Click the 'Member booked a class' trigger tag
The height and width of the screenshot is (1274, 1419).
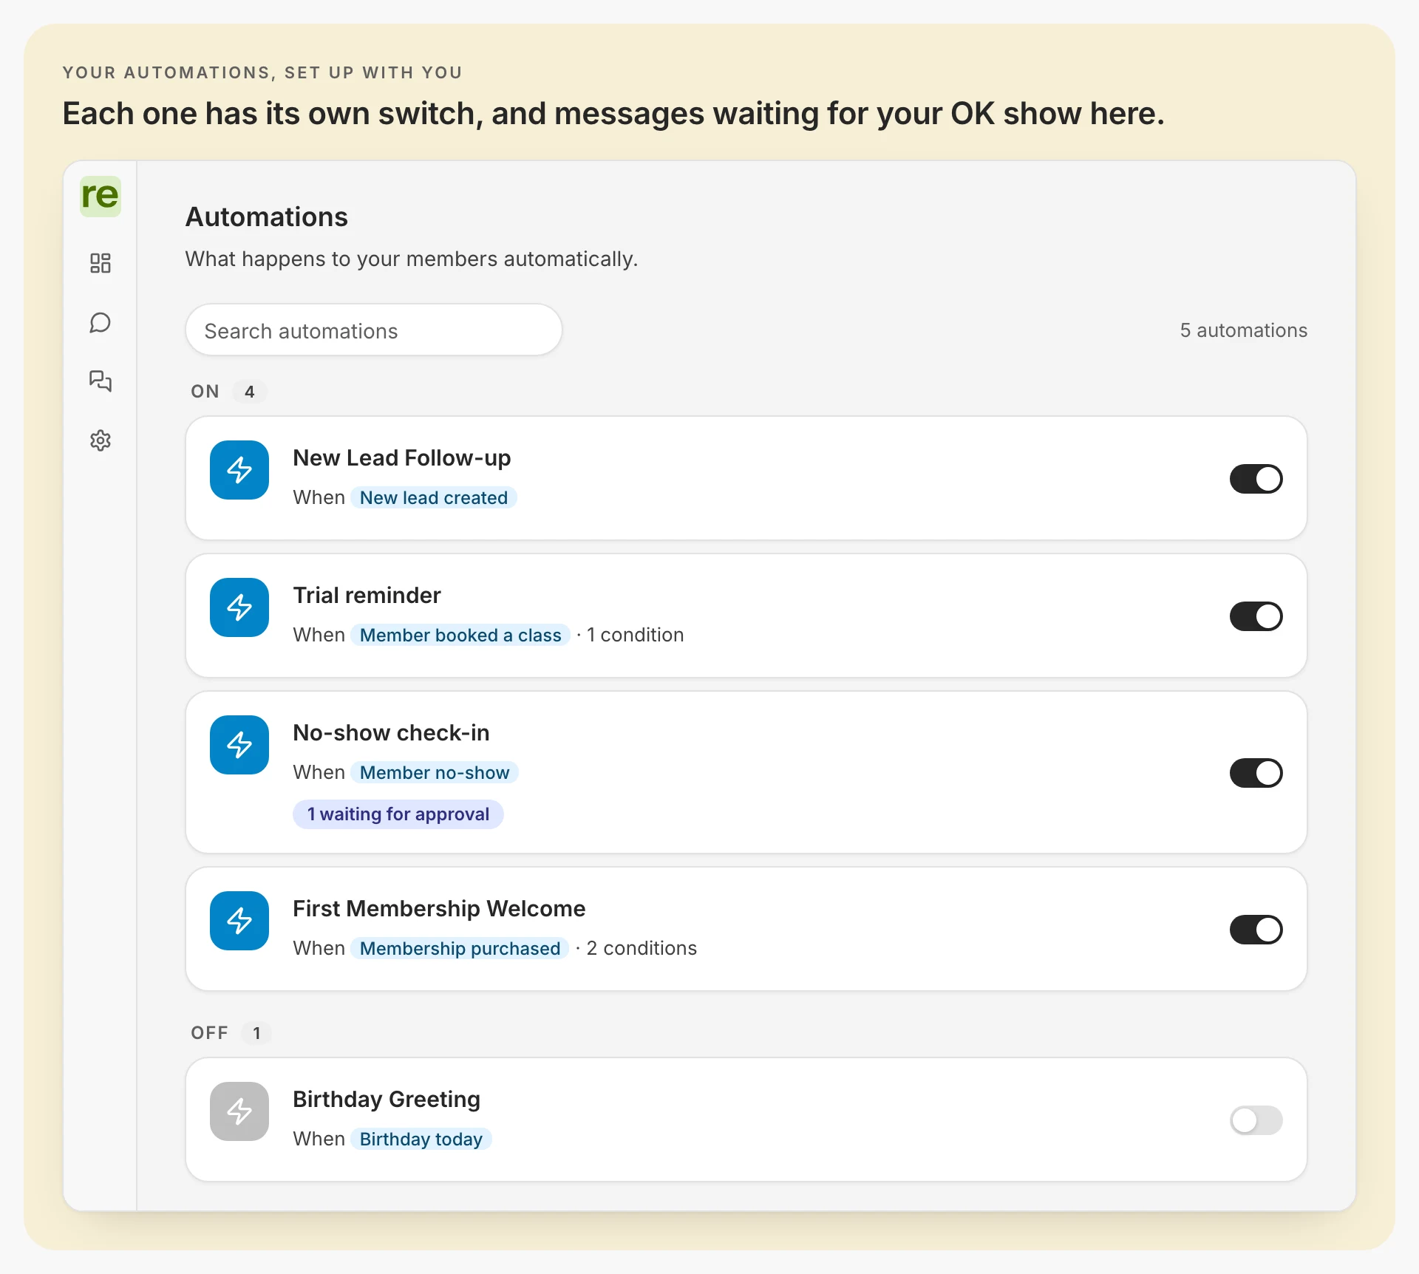pos(460,636)
